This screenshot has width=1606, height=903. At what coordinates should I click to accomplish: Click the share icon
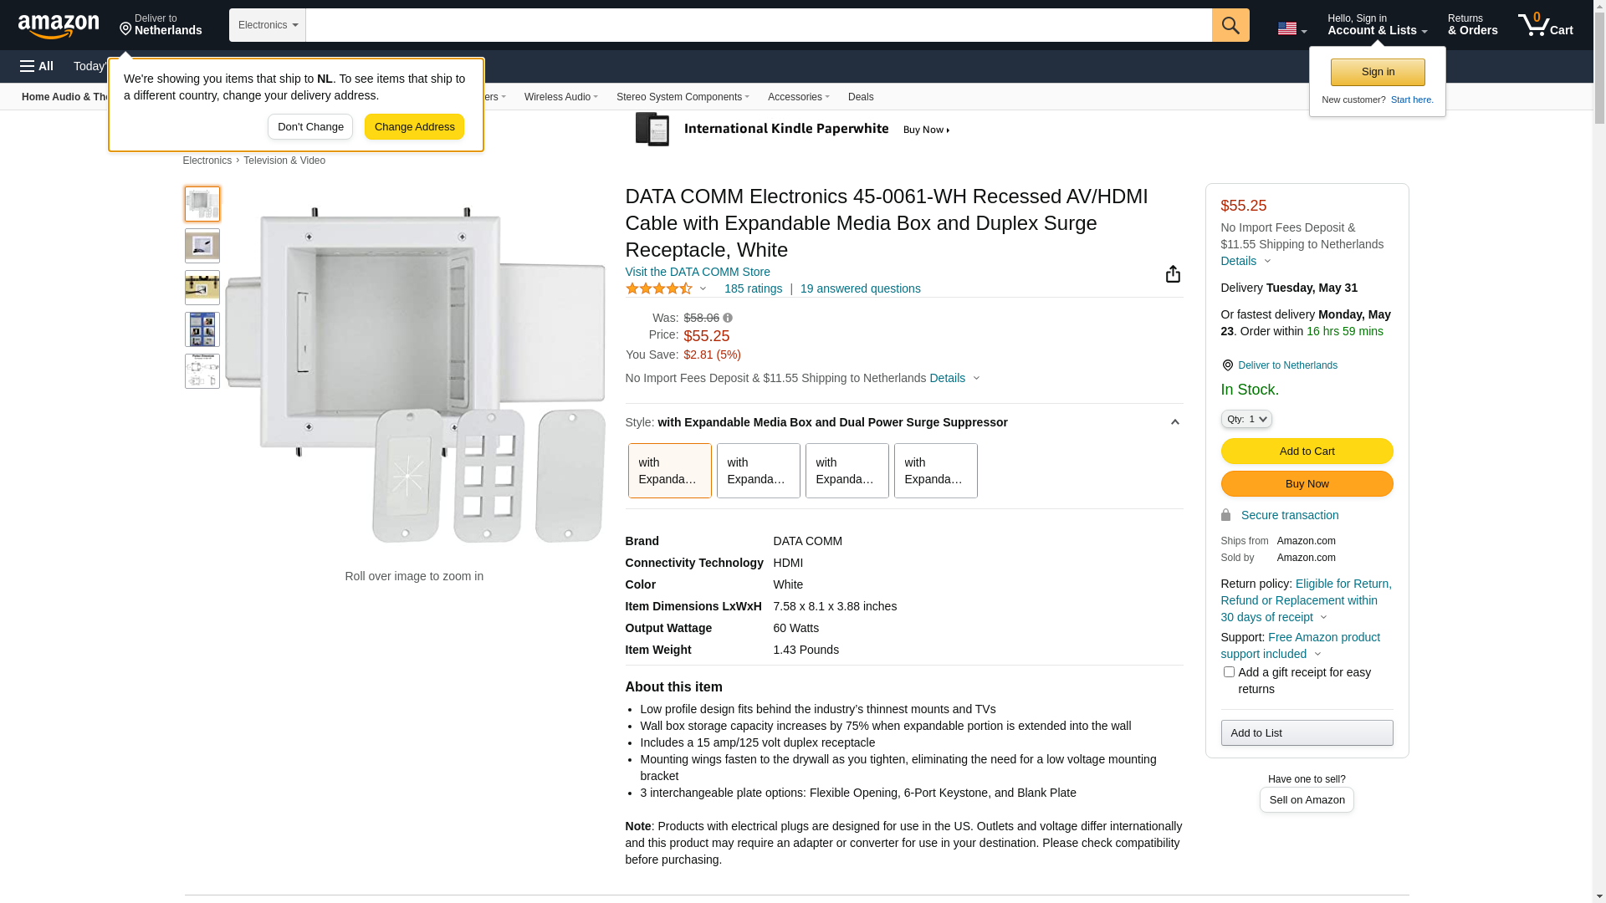[x=1173, y=274]
